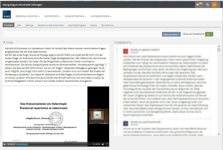Click the ILIAS logo

tap(7, 16)
